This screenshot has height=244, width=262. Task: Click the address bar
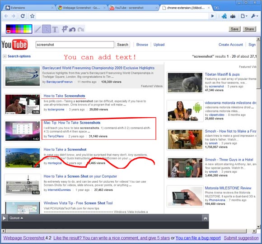122,16
